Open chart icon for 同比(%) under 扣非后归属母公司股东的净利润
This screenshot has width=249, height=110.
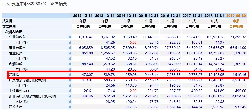point(69,102)
